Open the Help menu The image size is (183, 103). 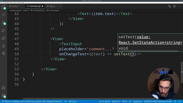(23, 3)
